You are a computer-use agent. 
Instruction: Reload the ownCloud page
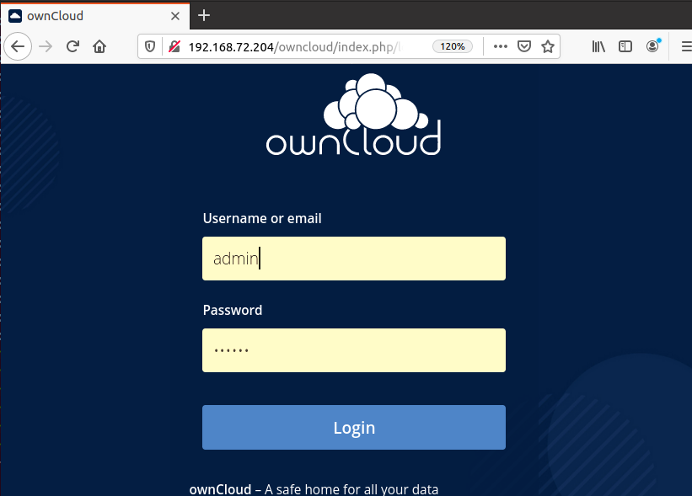point(72,46)
